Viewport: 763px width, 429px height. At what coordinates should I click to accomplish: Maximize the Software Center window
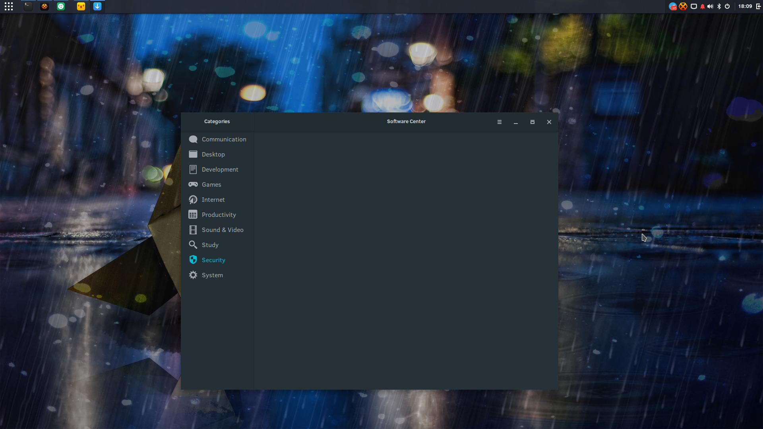(x=533, y=122)
